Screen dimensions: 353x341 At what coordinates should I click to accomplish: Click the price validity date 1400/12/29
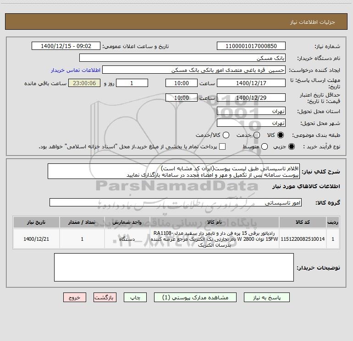(251, 97)
